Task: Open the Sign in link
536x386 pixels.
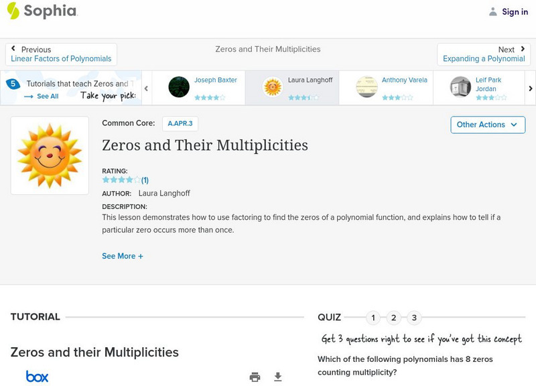Action: coord(515,11)
